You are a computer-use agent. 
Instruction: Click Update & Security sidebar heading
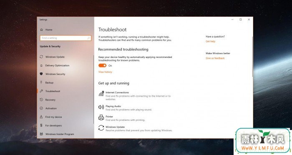(x=50, y=46)
